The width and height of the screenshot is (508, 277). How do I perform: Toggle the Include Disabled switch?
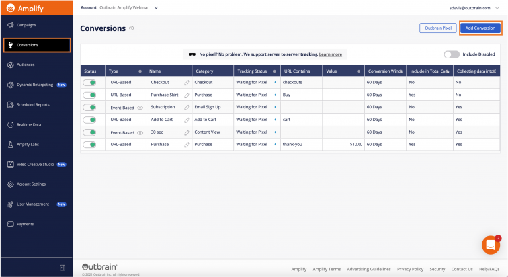tap(452, 54)
